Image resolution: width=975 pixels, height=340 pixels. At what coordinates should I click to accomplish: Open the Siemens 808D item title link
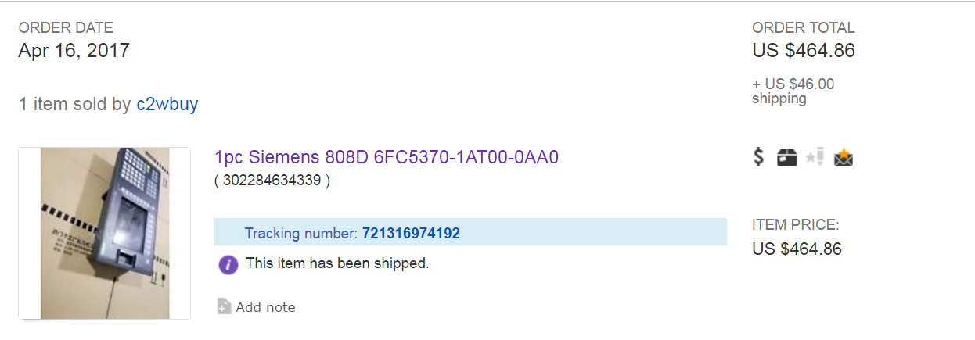tap(387, 157)
